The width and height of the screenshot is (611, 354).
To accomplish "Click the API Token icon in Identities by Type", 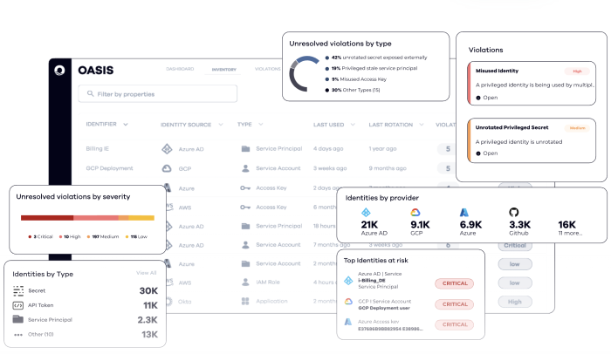I will click(x=18, y=305).
